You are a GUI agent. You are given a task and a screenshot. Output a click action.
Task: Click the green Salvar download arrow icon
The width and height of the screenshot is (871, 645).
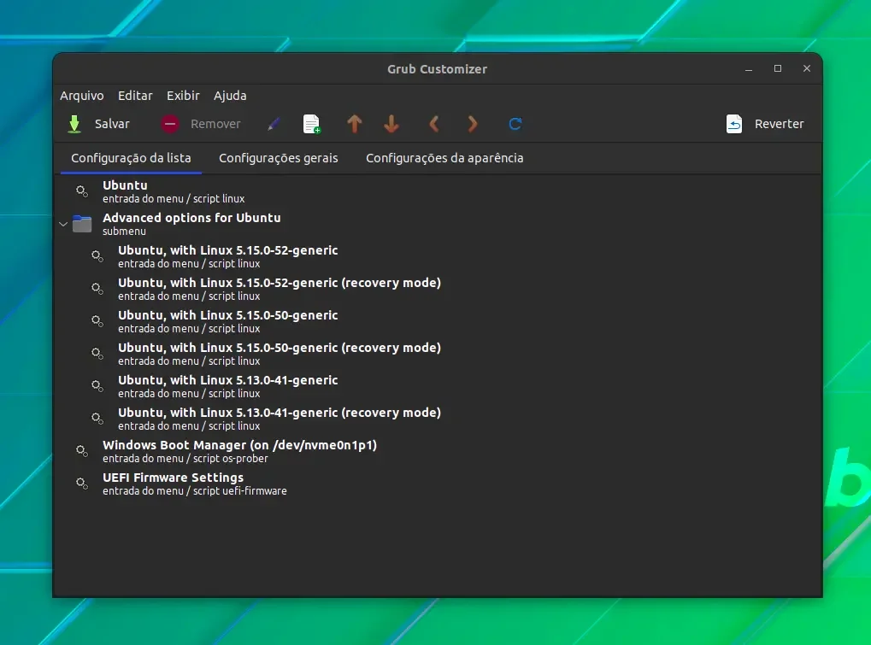tap(74, 124)
